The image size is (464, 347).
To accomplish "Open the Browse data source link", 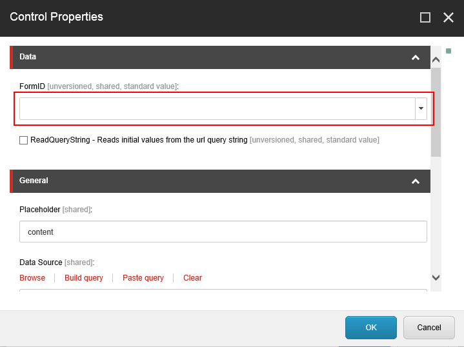I will point(32,278).
